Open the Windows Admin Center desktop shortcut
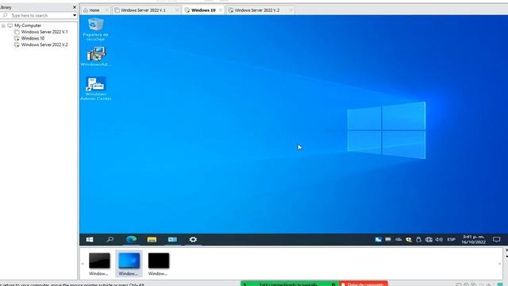 click(x=95, y=88)
